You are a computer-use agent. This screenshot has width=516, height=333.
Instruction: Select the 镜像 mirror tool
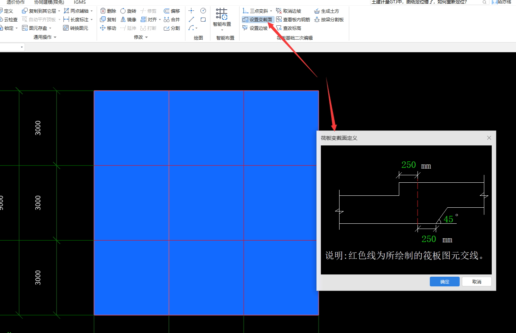click(x=128, y=19)
